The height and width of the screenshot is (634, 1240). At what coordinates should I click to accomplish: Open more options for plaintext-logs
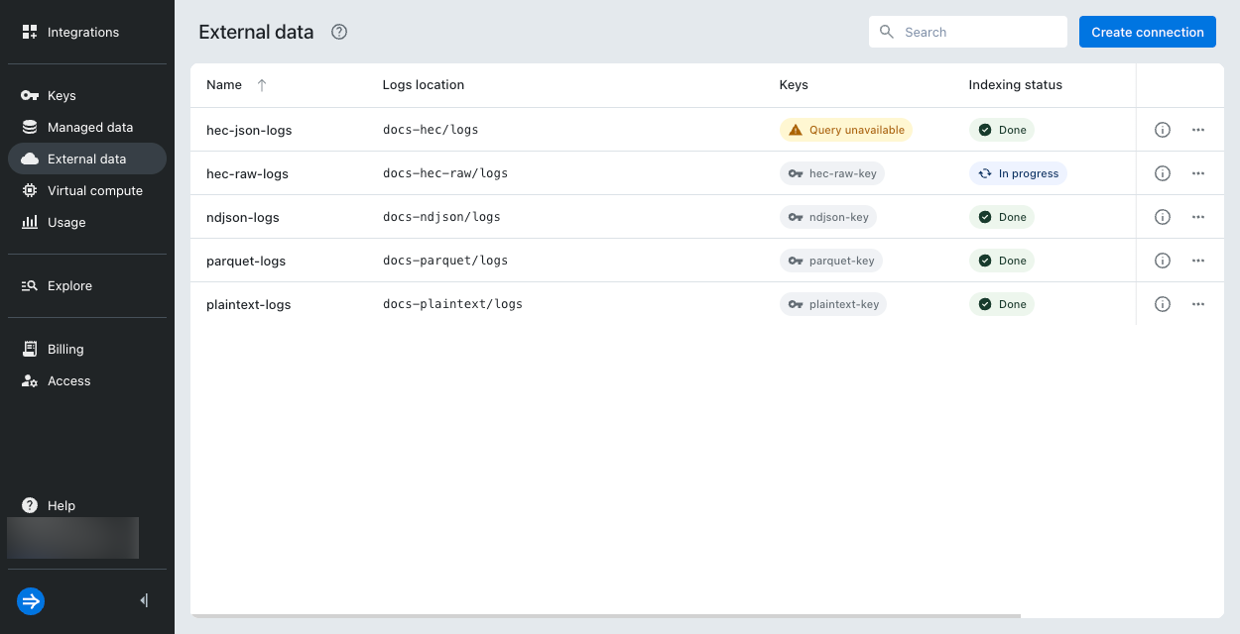(x=1198, y=304)
